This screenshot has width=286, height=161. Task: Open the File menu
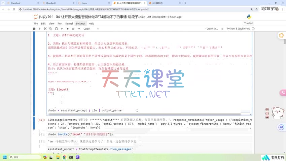(x=36, y=24)
